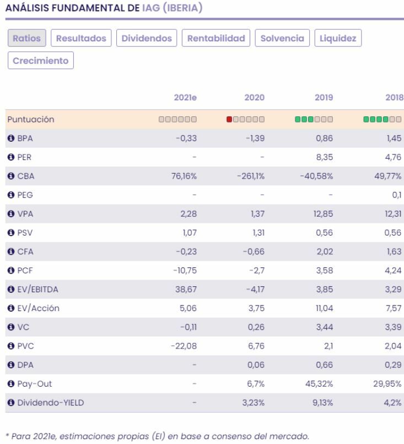404x444 pixels.
Task: Switch to the Resultados tab
Action: [x=81, y=38]
